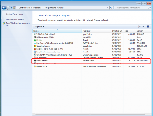The image size is (153, 116).
Task: Select the Python 2.7.9 program name
Action: point(42,67)
